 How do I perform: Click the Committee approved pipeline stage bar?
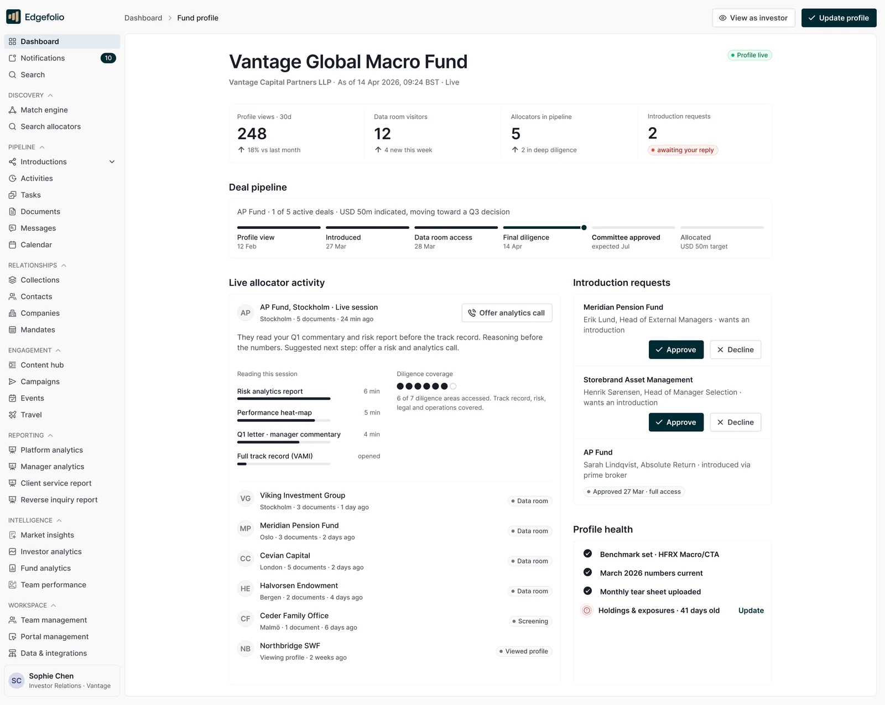point(633,227)
